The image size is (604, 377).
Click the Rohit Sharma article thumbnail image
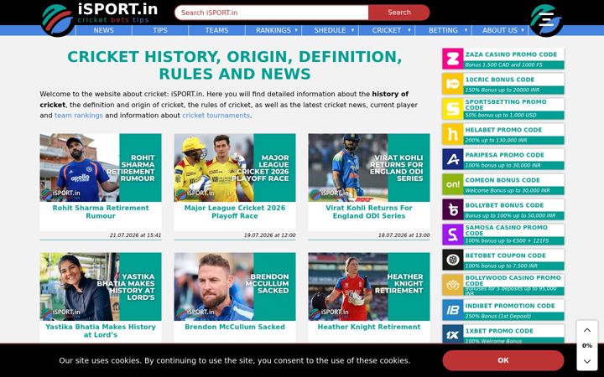tap(101, 168)
